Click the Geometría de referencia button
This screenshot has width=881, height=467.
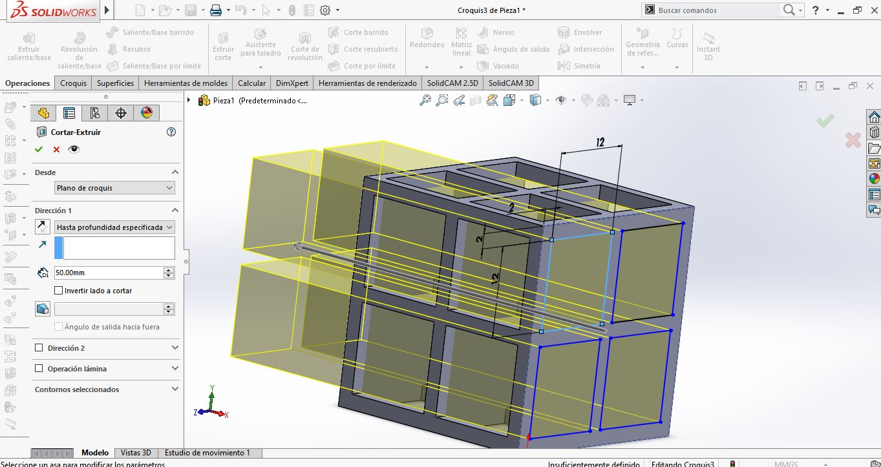click(x=642, y=42)
